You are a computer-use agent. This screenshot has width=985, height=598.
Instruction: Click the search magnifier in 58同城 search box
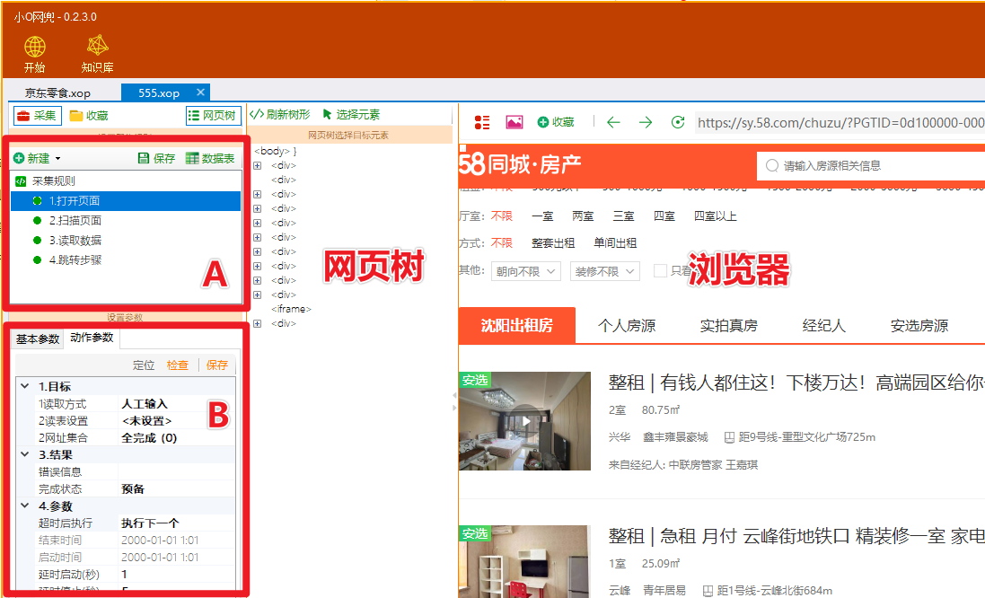[772, 166]
